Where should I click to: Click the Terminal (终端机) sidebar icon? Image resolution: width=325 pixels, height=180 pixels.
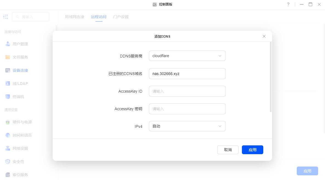point(8,97)
